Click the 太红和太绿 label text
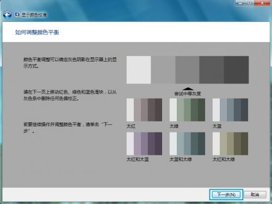Viewport: 272px width, 204px height. tap(224, 159)
